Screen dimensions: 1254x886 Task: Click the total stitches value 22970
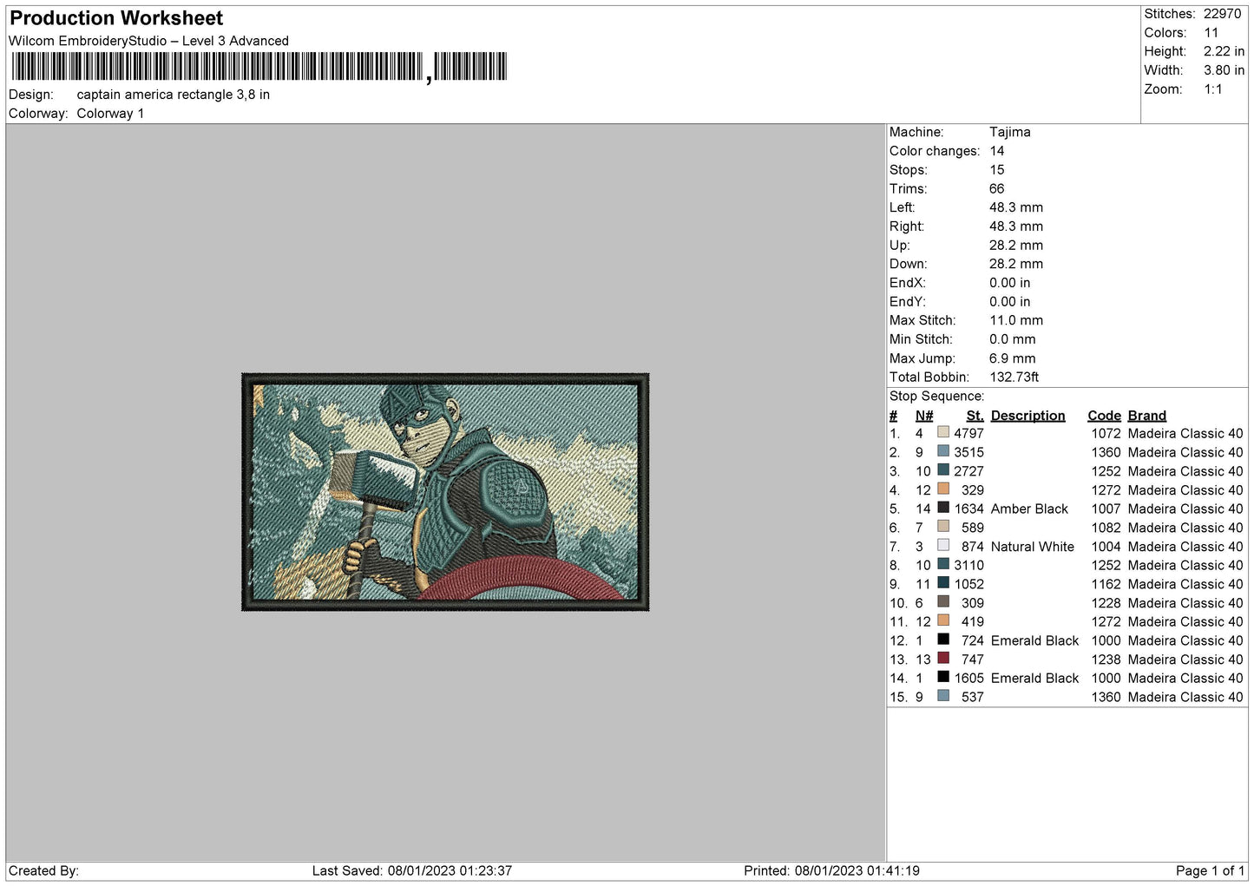point(1222,14)
